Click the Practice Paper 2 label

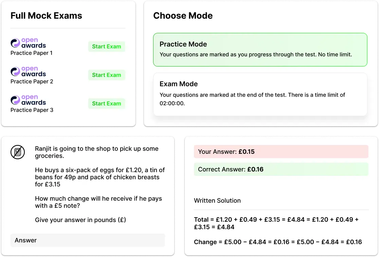(32, 81)
